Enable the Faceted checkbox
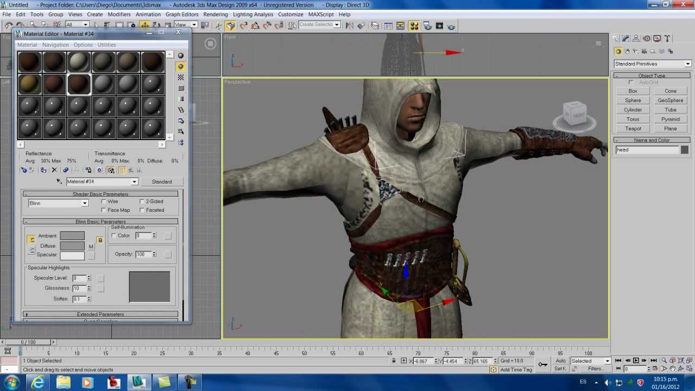 coord(142,210)
